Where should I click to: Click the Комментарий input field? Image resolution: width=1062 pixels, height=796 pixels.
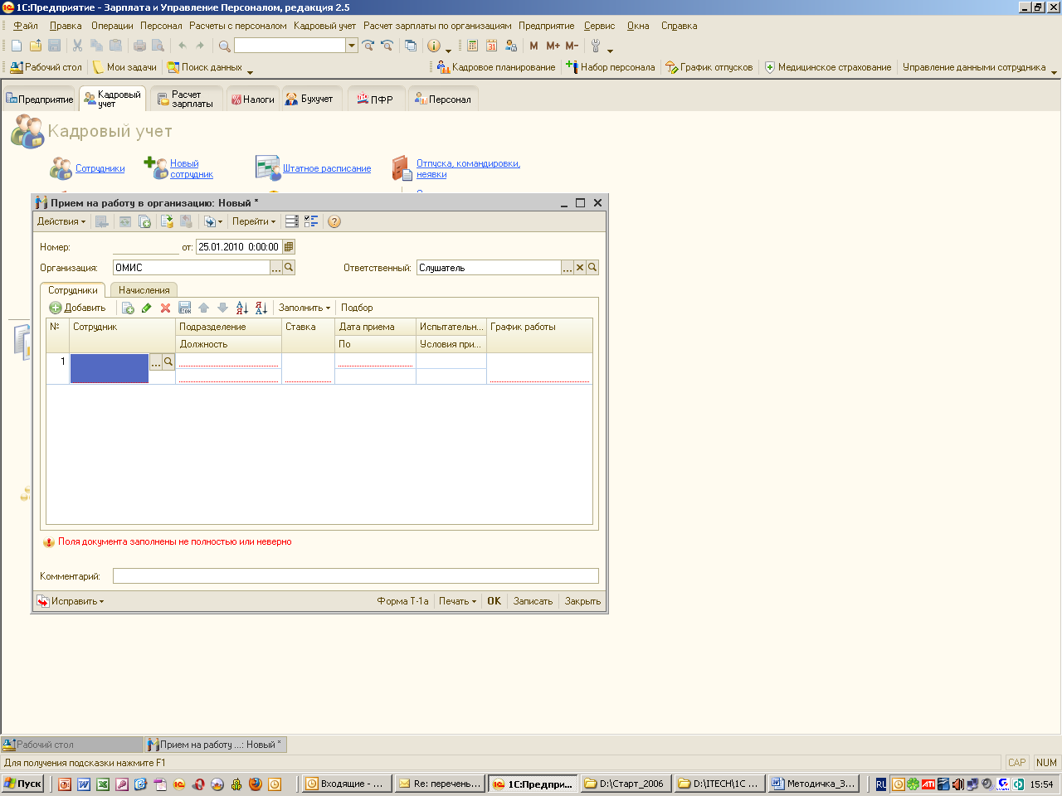coord(355,575)
